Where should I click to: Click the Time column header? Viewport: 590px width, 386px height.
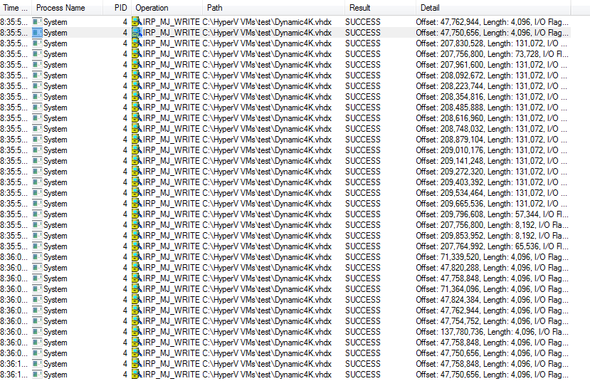(x=14, y=8)
